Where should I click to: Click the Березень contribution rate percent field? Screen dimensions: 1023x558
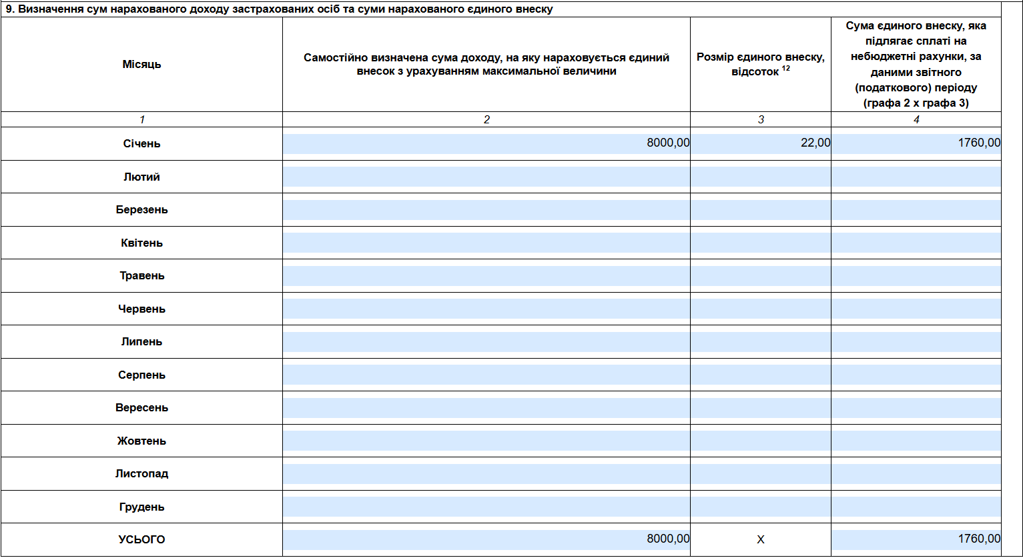click(760, 209)
